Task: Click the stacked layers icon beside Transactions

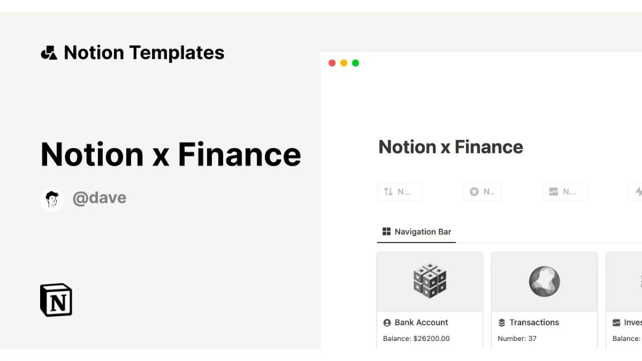Action: pyautogui.click(x=502, y=322)
